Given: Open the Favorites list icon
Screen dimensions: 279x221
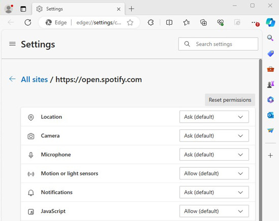Looking at the screenshot, I should pos(186,23).
